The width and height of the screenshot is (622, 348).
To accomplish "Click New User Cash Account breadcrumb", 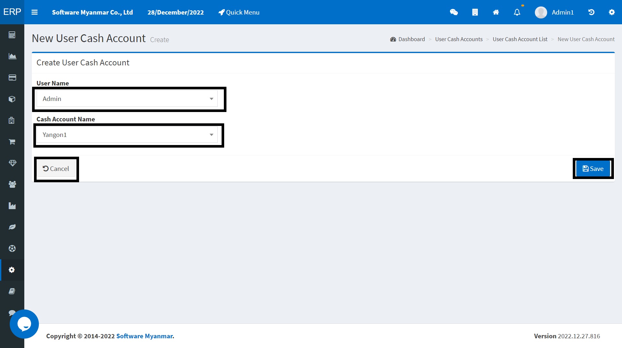I will [586, 39].
